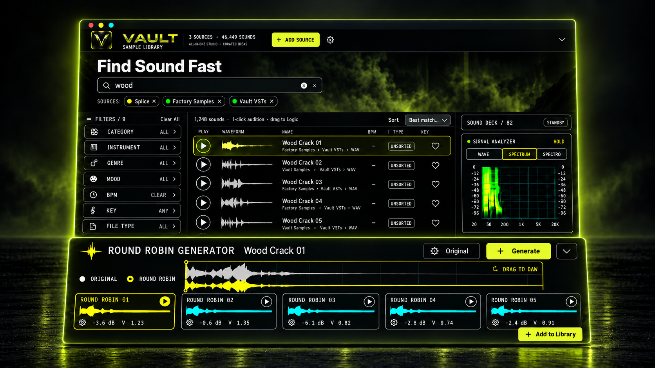Remove the Vault VSTs source chip
Image resolution: width=655 pixels, height=368 pixels.
click(271, 101)
